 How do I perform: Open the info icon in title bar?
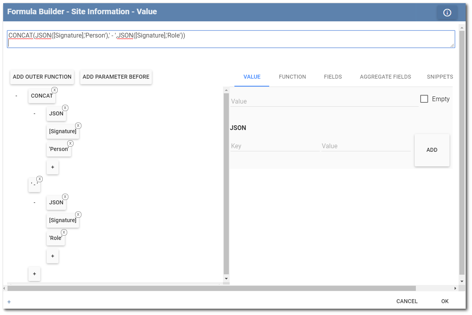[447, 13]
